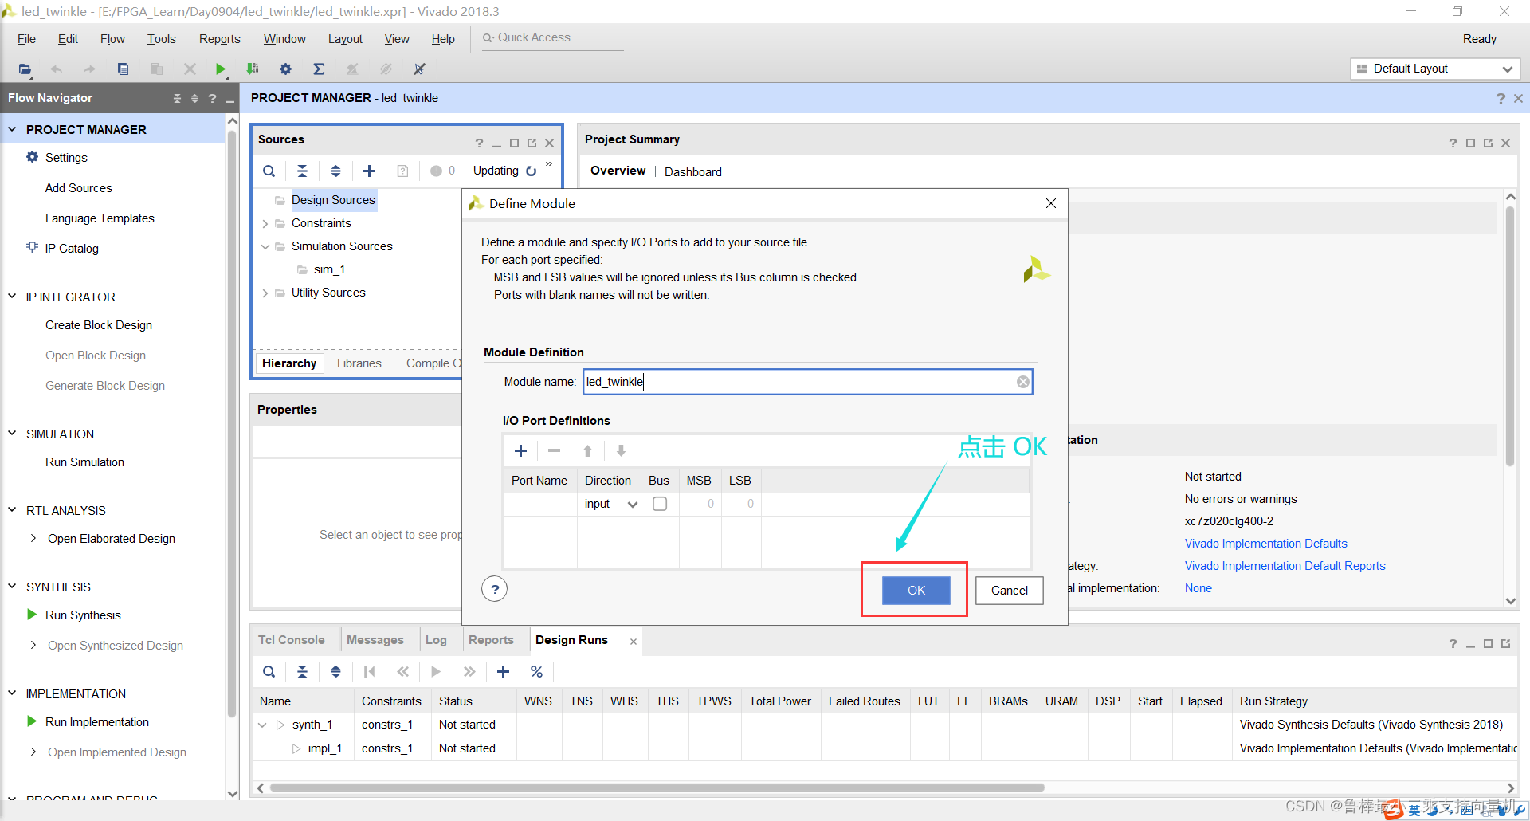Switch to the Libraries tab in Sources
Image resolution: width=1530 pixels, height=821 pixels.
coord(359,363)
